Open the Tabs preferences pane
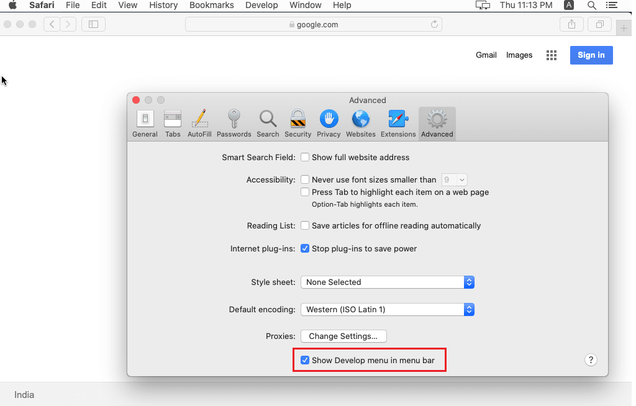 pyautogui.click(x=173, y=124)
